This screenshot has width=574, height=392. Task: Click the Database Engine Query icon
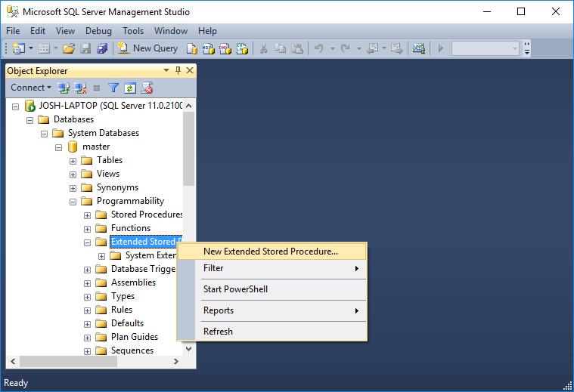191,48
